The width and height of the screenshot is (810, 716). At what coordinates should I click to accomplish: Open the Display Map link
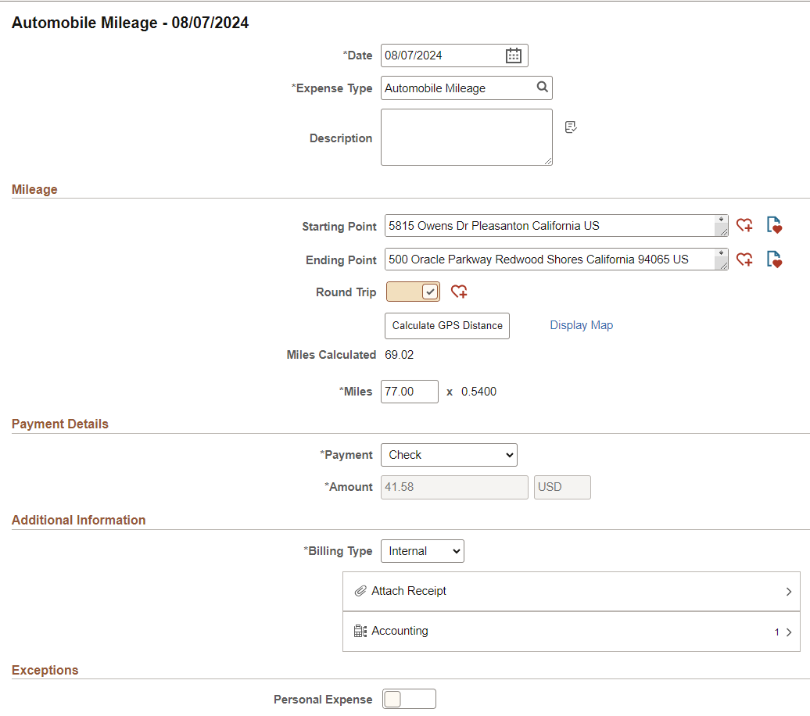pos(581,324)
